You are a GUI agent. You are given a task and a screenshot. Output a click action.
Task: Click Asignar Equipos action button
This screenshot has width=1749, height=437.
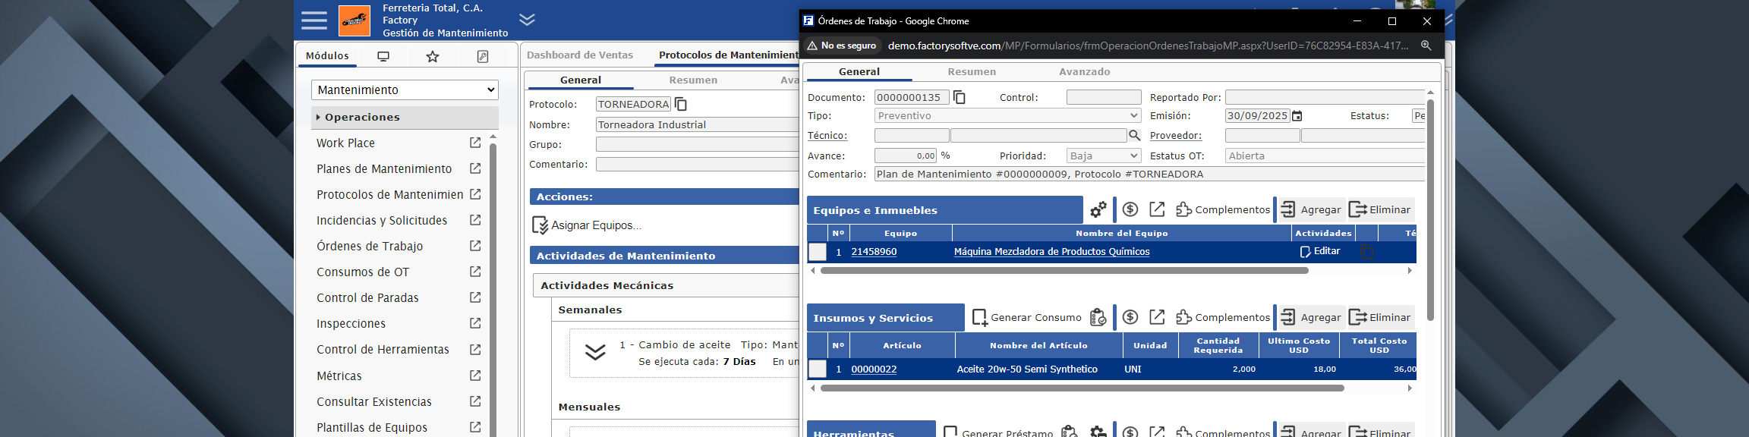587,225
